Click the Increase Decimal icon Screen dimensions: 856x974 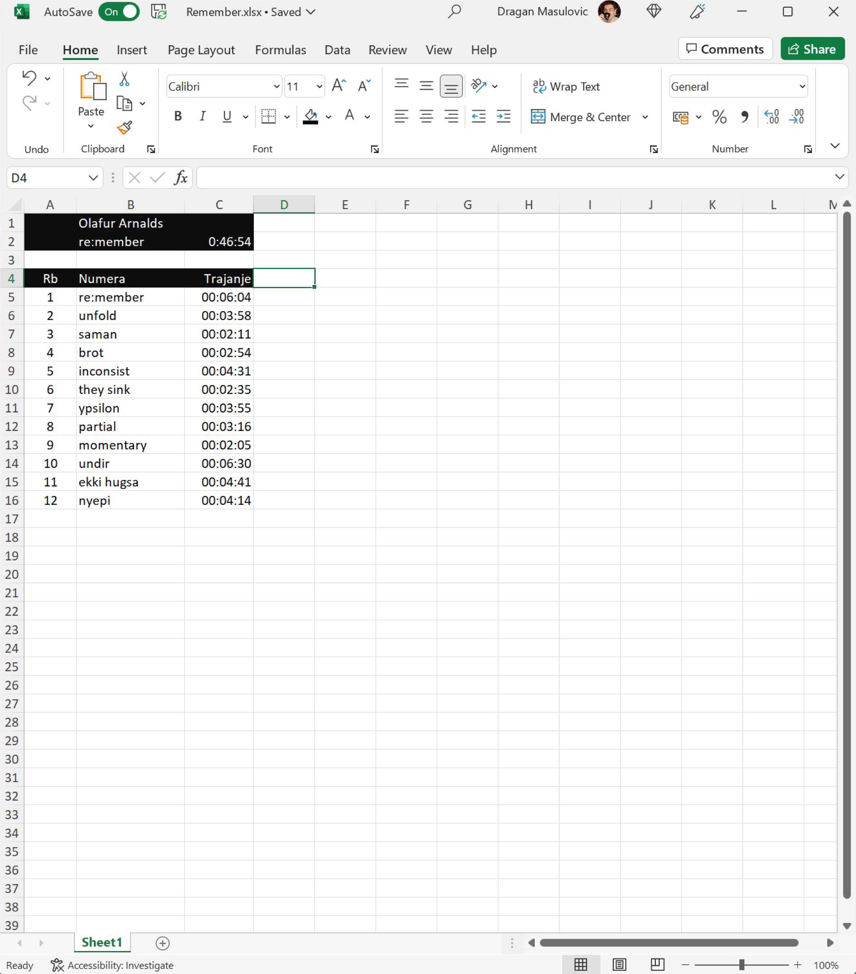(771, 117)
